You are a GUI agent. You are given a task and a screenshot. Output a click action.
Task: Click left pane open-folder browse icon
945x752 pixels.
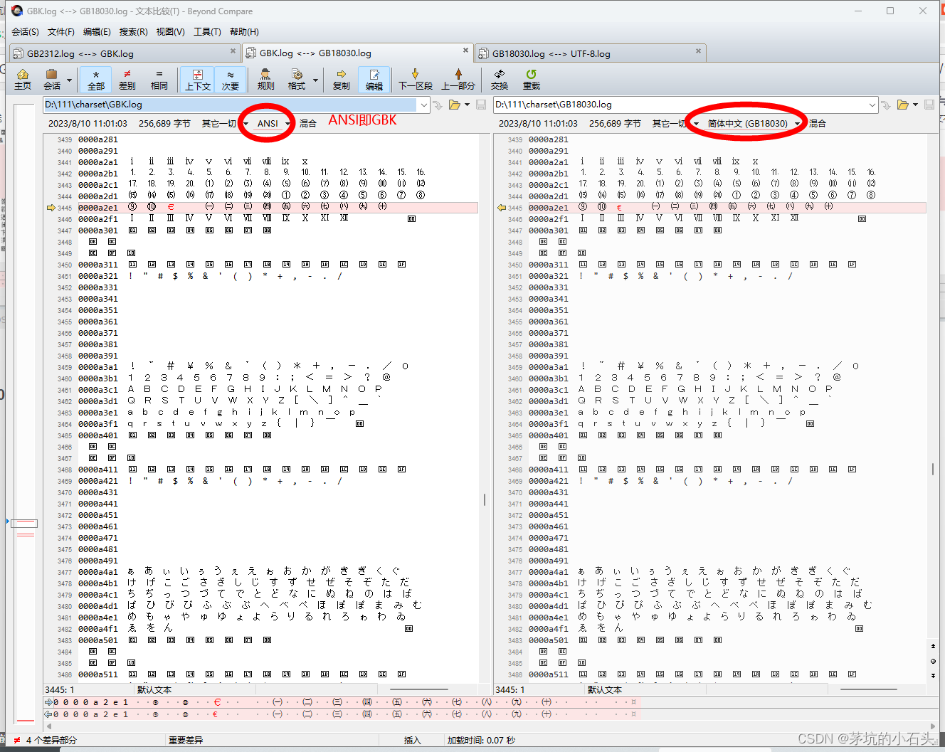(x=454, y=105)
